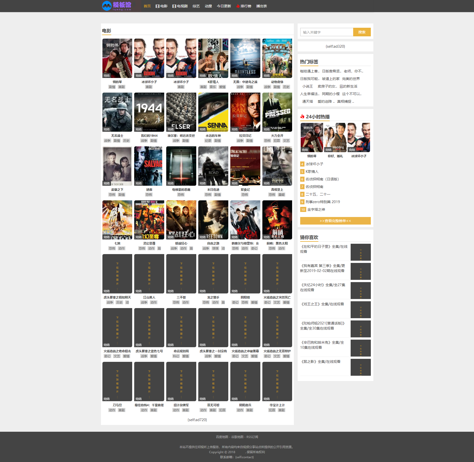Open the 末日危途 The Road poster
Image resolution: width=474 pixels, height=462 pixels.
point(213,166)
